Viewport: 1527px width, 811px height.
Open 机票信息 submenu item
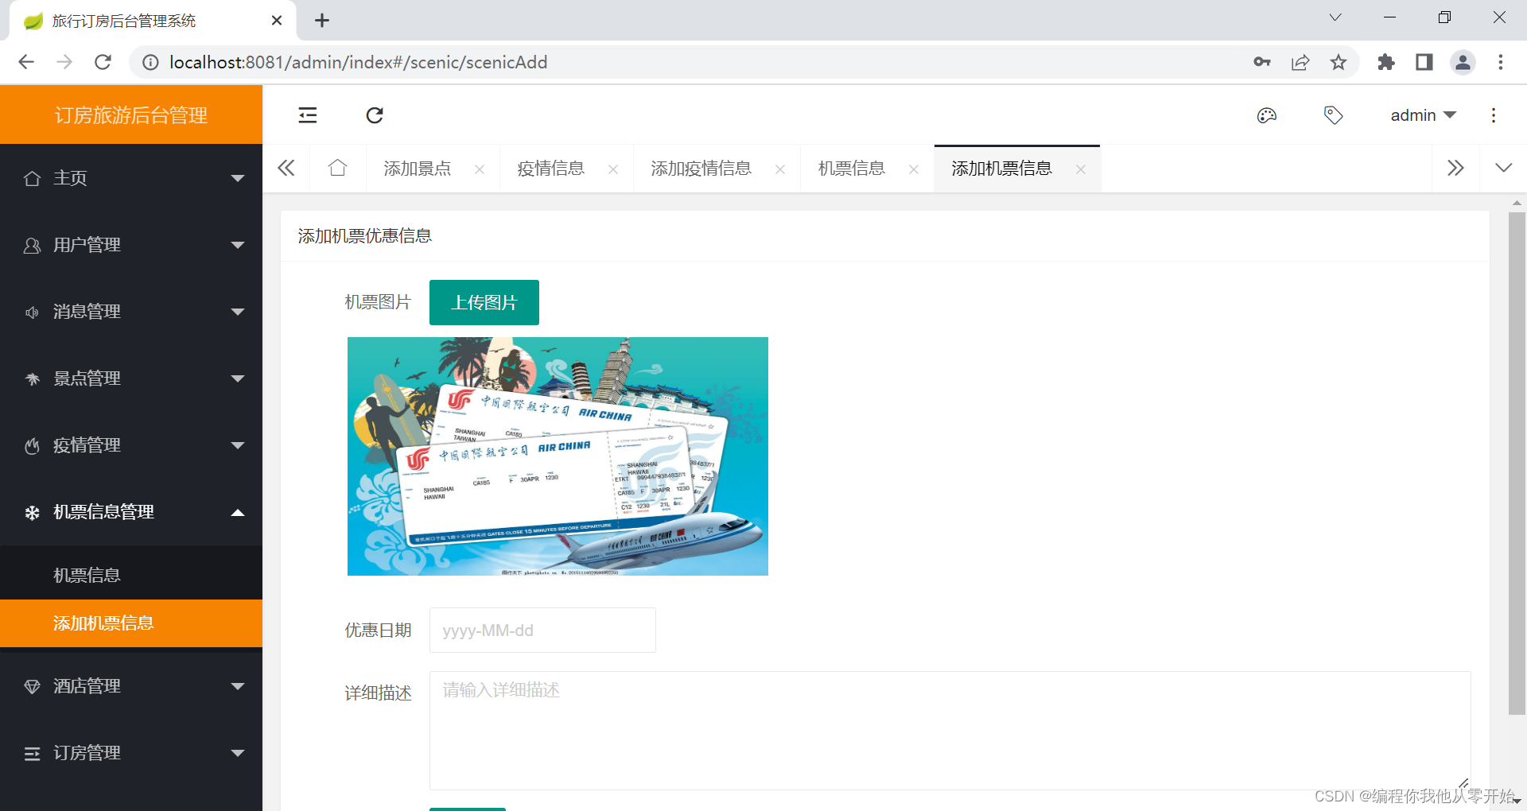[x=131, y=575]
